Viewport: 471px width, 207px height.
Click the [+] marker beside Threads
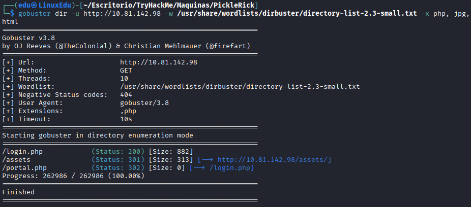pos(8,79)
